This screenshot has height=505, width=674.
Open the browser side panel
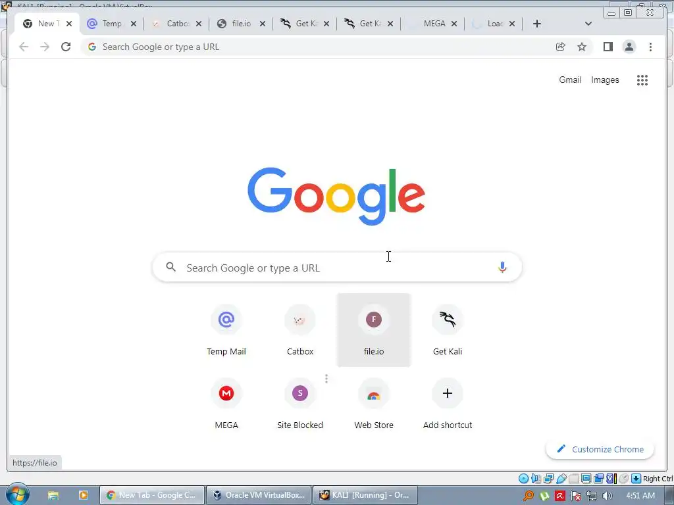click(608, 47)
